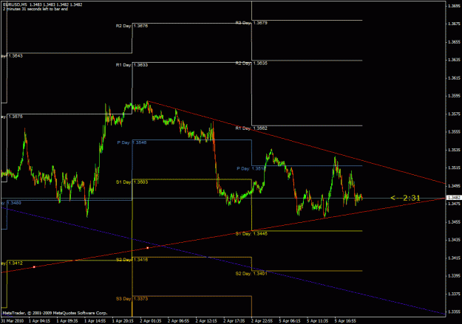Screen dimensions: 462x324
Task: Click the partially cut 1.3643 label at left edge
Action: click(12, 56)
